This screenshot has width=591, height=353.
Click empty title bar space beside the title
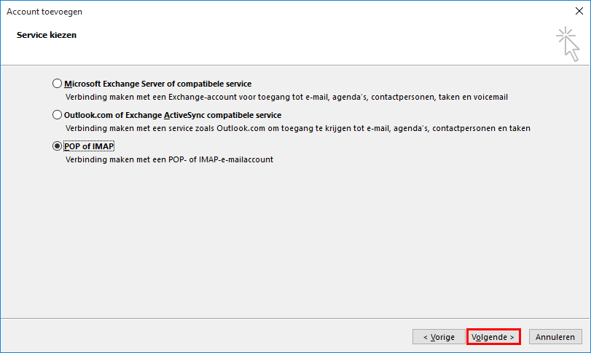291,12
